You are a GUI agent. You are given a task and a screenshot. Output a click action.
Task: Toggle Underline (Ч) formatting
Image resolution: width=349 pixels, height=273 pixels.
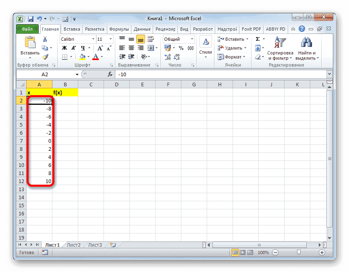click(x=83, y=48)
